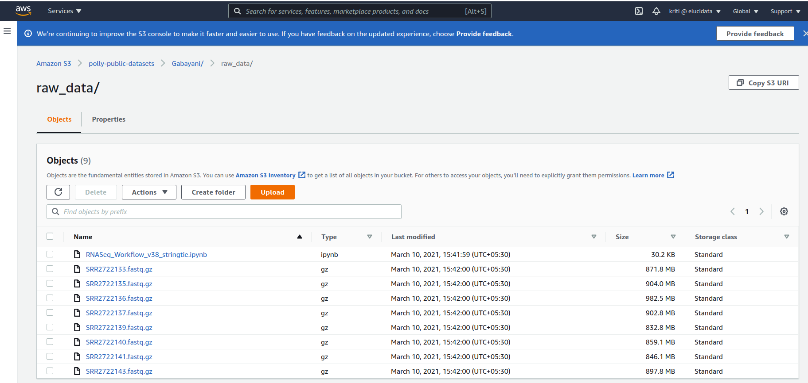This screenshot has width=808, height=383.
Task: Go to Amazon S3 breadcrumb
Action: tap(54, 64)
